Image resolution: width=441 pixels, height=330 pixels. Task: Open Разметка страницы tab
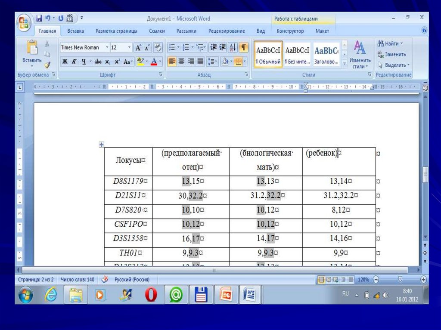116,31
